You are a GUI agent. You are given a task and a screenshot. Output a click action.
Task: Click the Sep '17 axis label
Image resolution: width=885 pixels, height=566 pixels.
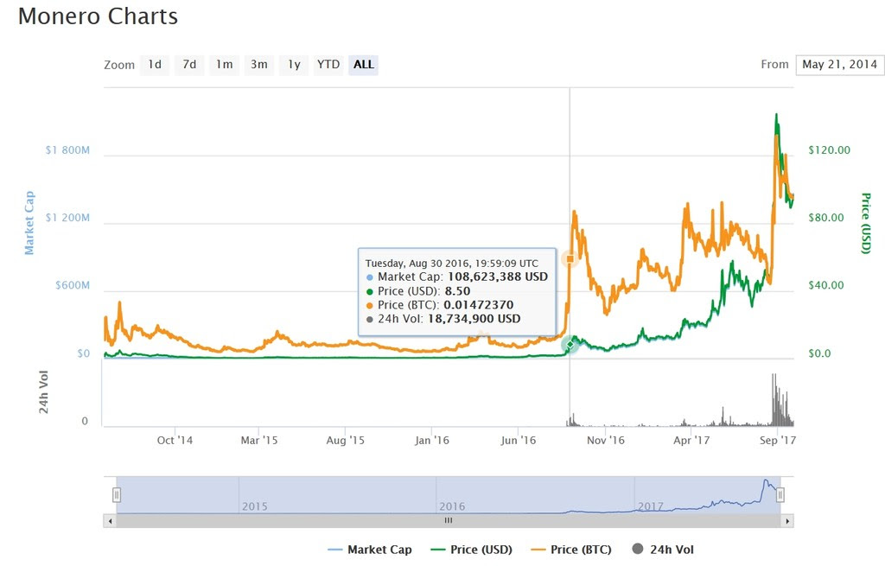pyautogui.click(x=777, y=440)
